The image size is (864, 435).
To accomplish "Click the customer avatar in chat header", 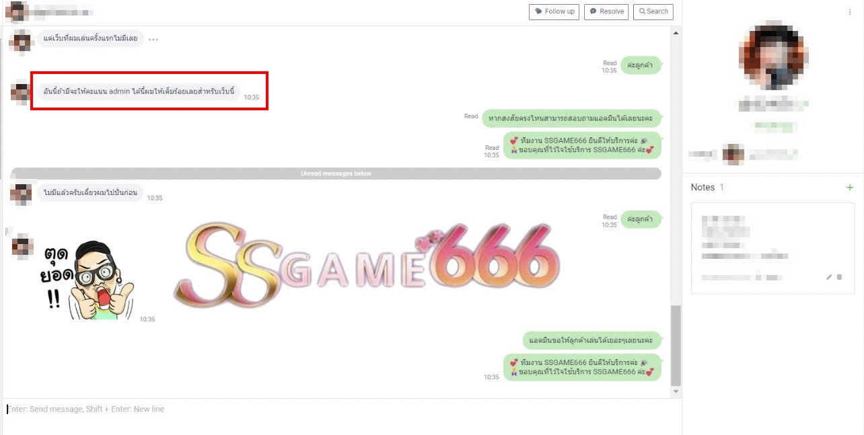I will click(16, 11).
